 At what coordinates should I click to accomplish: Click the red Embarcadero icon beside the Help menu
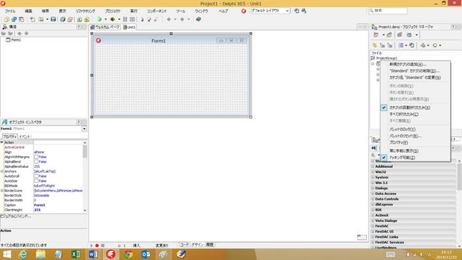(x=243, y=11)
